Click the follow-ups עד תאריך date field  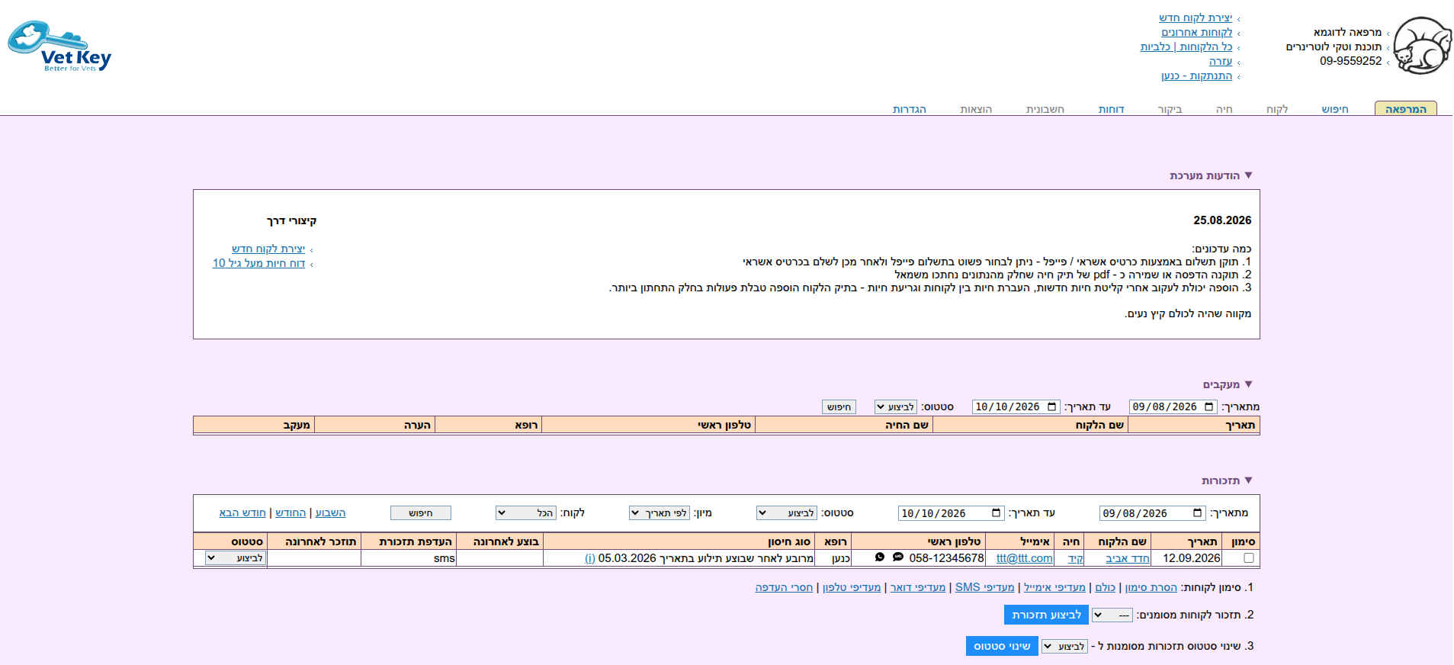click(1016, 407)
